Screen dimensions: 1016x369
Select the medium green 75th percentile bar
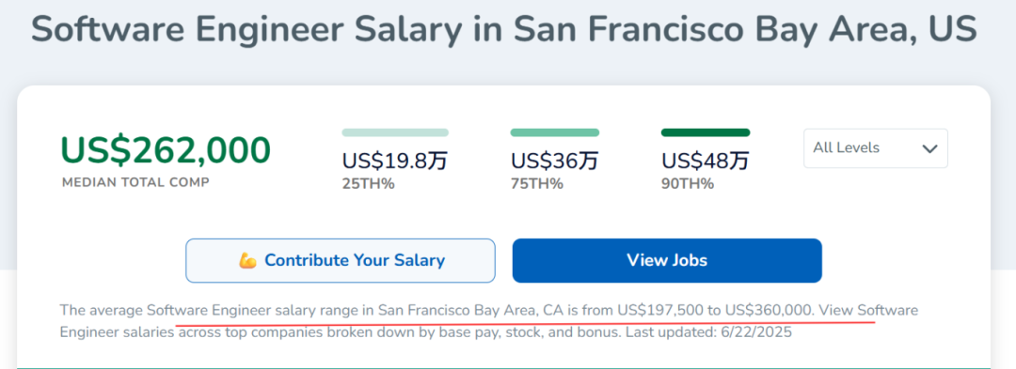click(x=555, y=132)
